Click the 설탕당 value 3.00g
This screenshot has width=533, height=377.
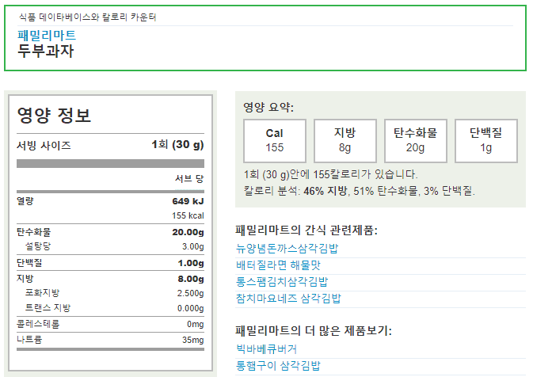192,246
